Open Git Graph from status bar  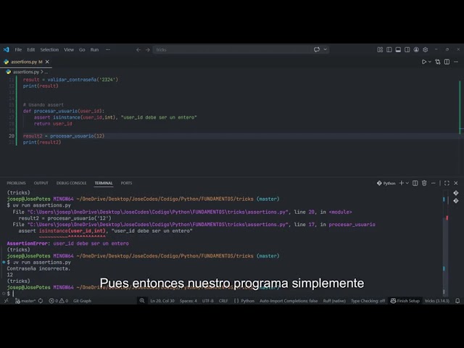pos(82,301)
